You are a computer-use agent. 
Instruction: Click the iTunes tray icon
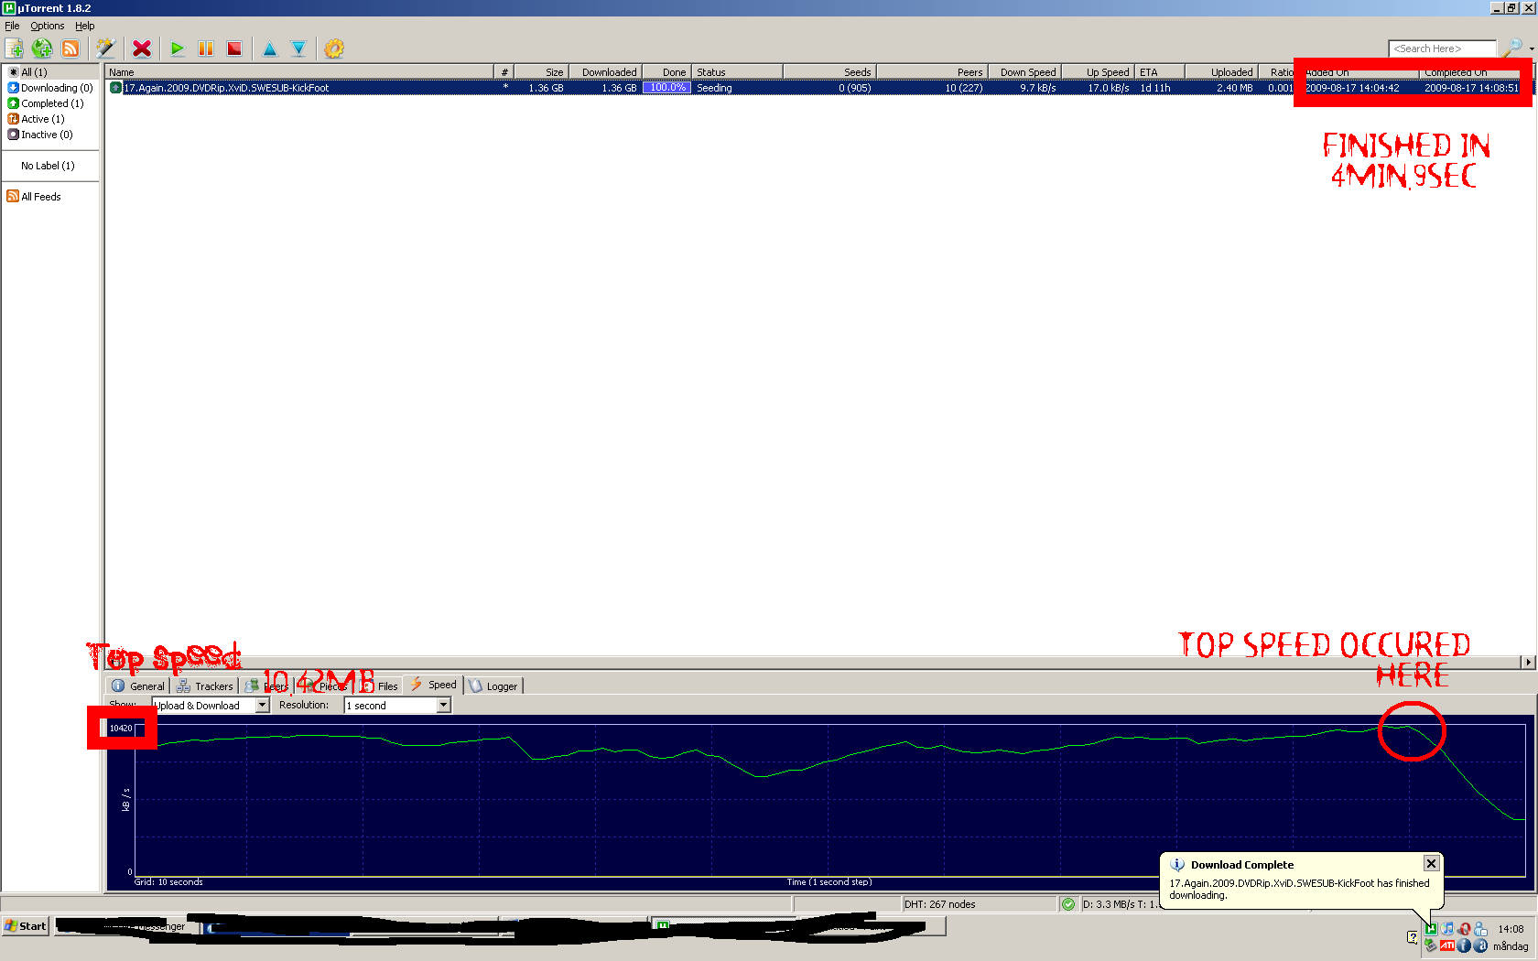click(1447, 929)
